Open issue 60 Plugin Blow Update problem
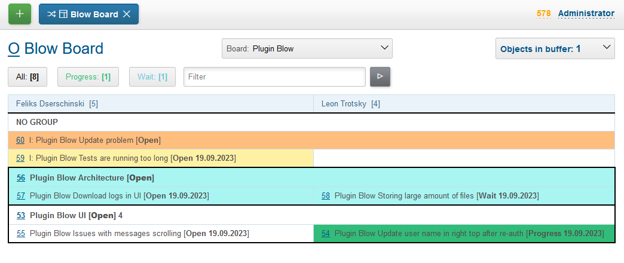The width and height of the screenshot is (624, 263). (20, 140)
